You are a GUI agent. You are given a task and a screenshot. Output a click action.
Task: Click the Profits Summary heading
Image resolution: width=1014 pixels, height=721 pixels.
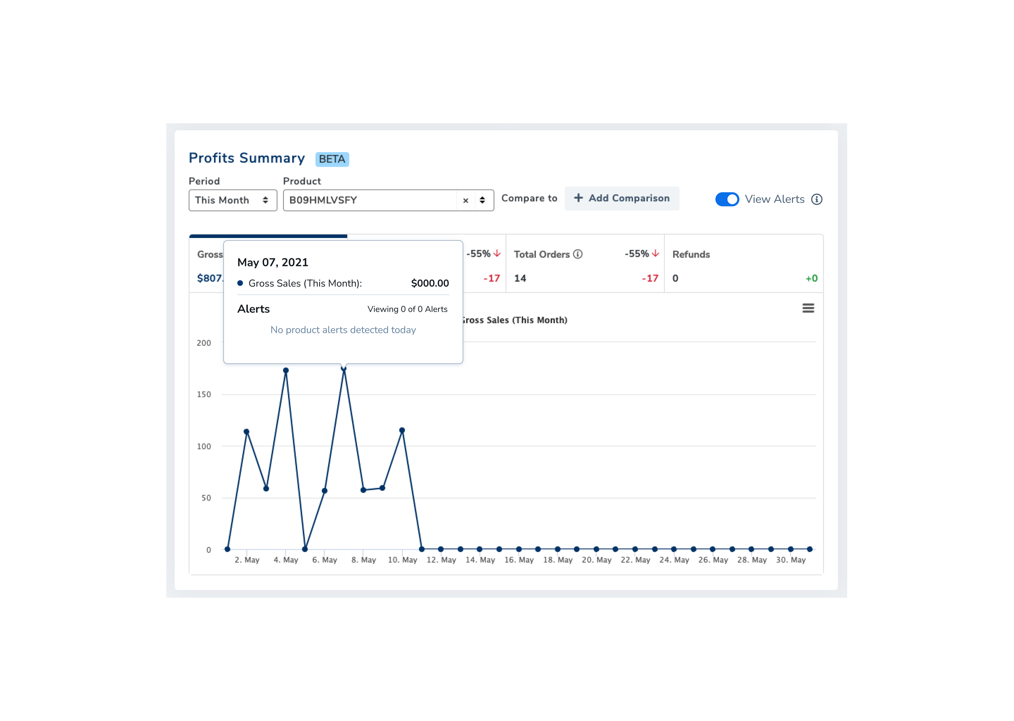tap(247, 158)
